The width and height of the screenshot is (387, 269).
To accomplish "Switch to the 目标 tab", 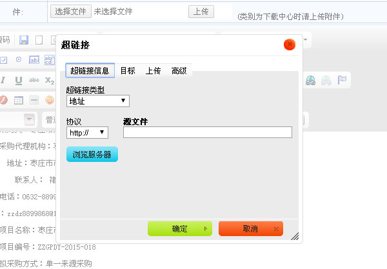I will coord(128,70).
